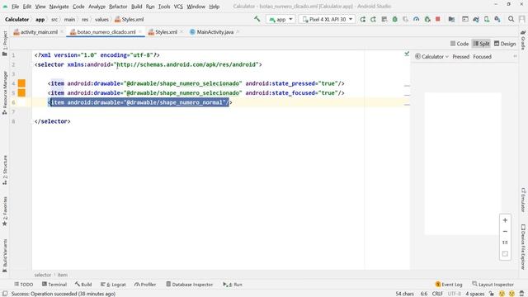Toggle the Focused state preview

(482, 57)
